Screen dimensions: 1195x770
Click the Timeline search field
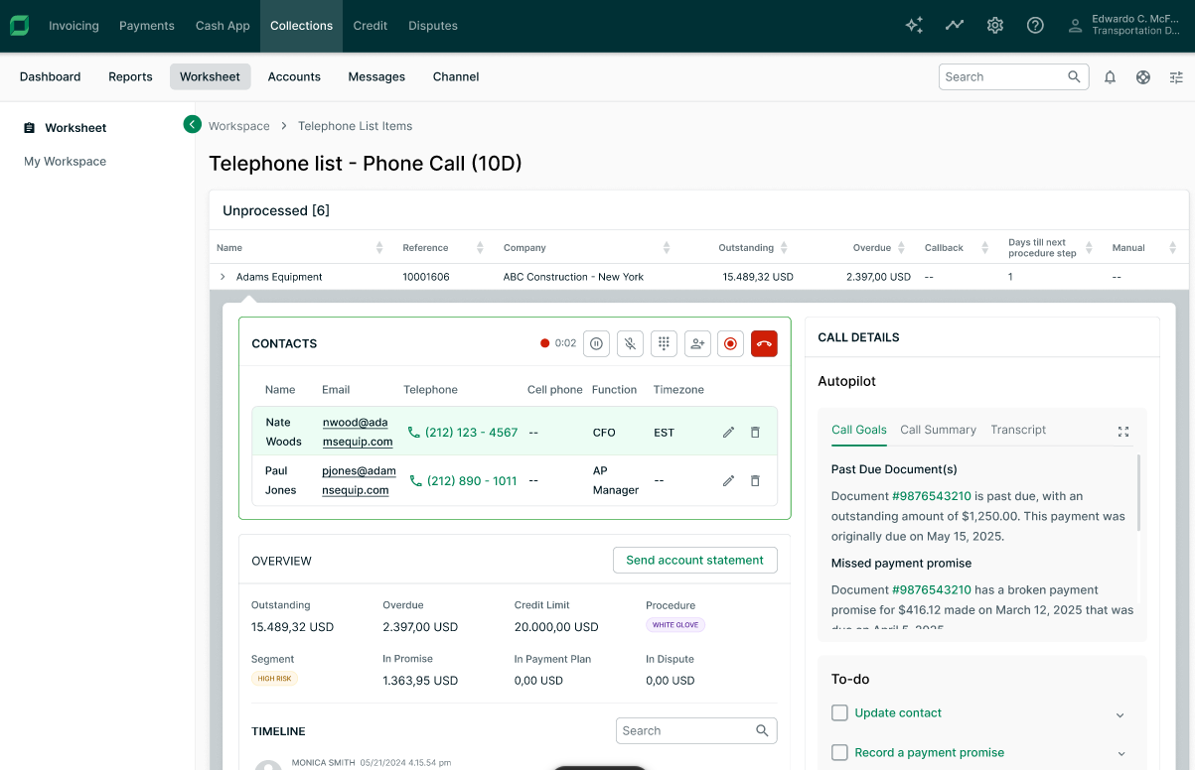pos(685,731)
